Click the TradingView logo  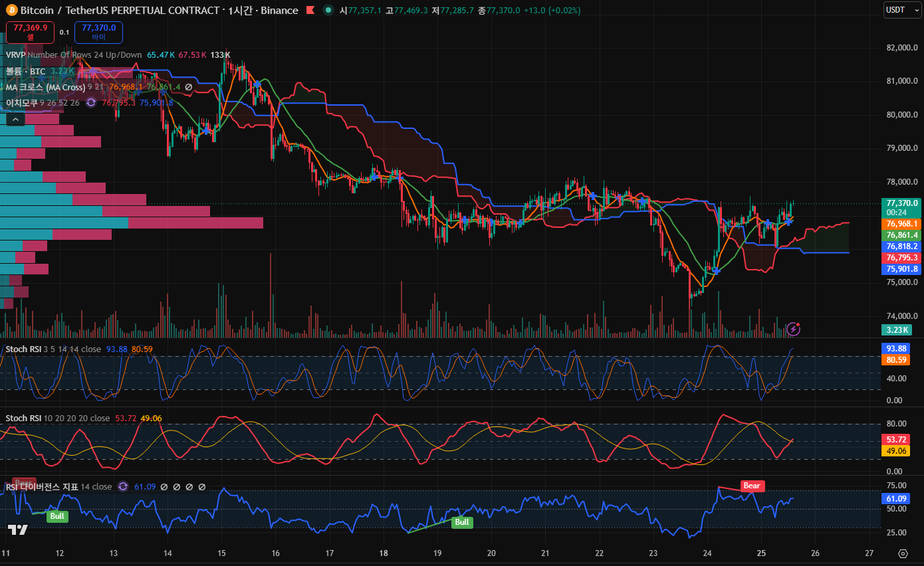point(18,529)
